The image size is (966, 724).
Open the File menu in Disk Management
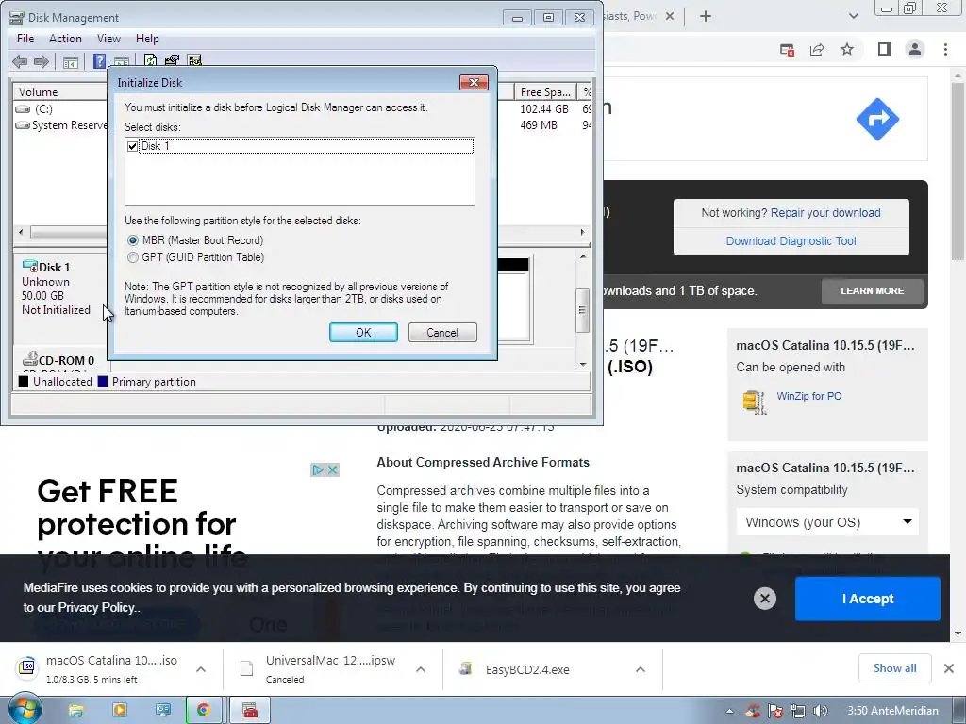point(25,38)
